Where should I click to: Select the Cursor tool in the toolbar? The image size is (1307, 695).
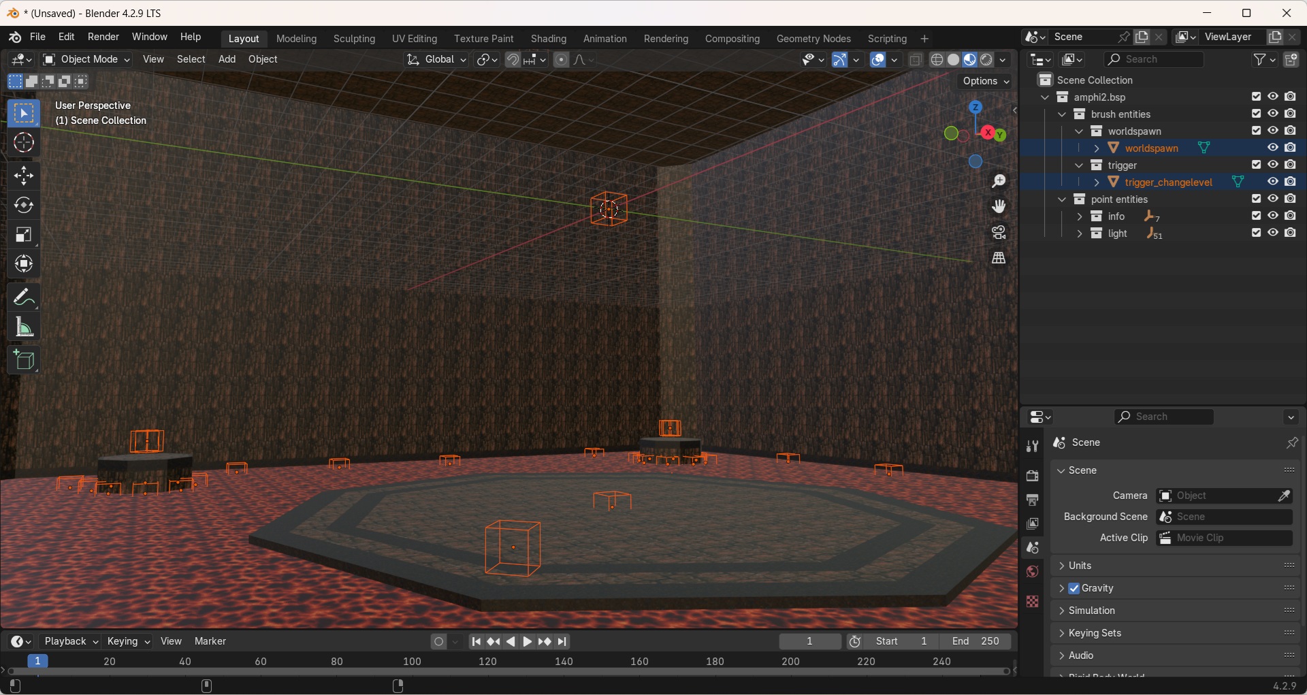coord(24,143)
